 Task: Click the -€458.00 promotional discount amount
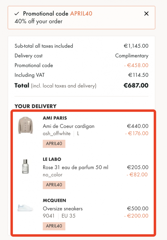pyautogui.click(x=136, y=65)
